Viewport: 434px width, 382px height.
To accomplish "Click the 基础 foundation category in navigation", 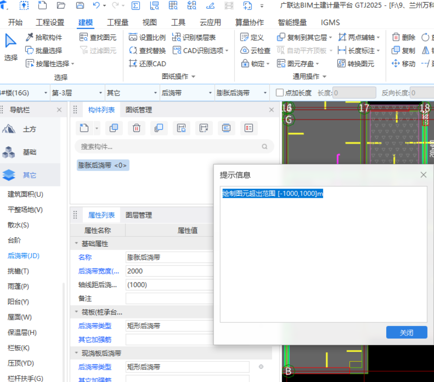I will coord(30,152).
